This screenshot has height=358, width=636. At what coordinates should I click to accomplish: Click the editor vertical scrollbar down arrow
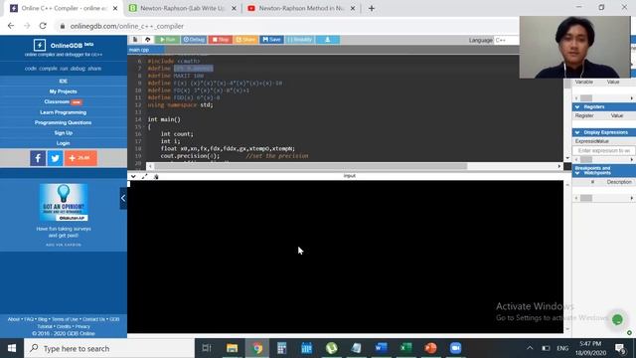[567, 158]
